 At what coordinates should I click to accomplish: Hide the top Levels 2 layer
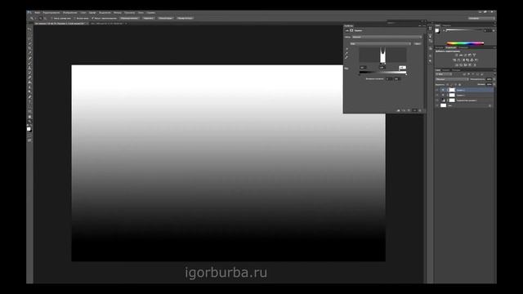click(x=437, y=90)
